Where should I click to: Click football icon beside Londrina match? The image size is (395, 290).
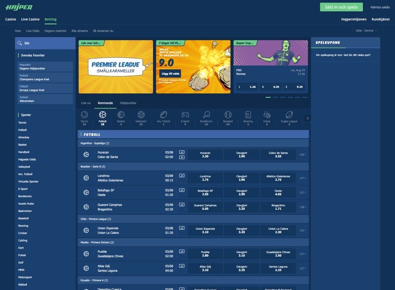(x=86, y=178)
